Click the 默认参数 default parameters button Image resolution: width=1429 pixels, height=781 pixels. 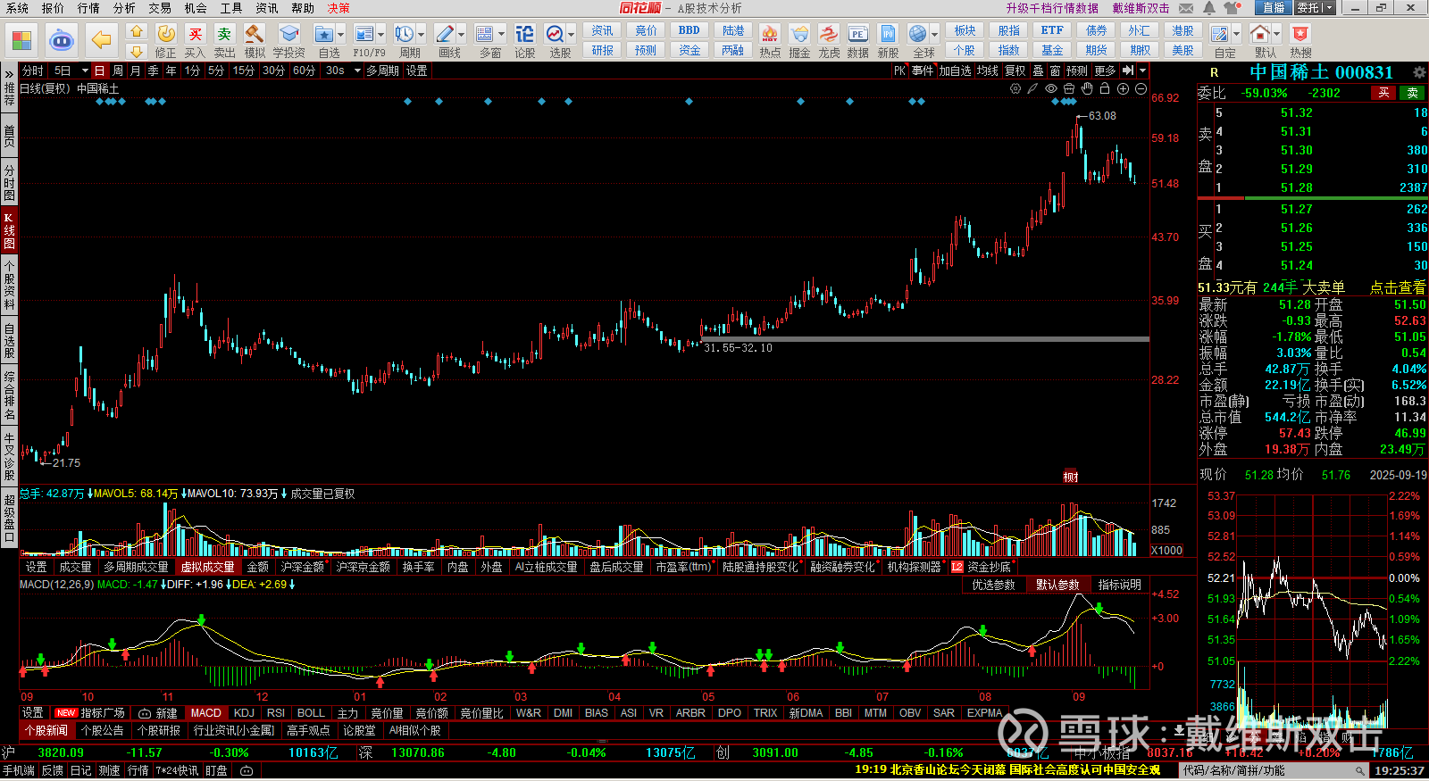click(1057, 585)
